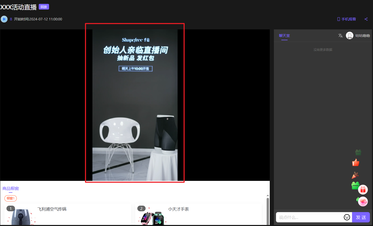Click the share icon in header

(x=366, y=19)
